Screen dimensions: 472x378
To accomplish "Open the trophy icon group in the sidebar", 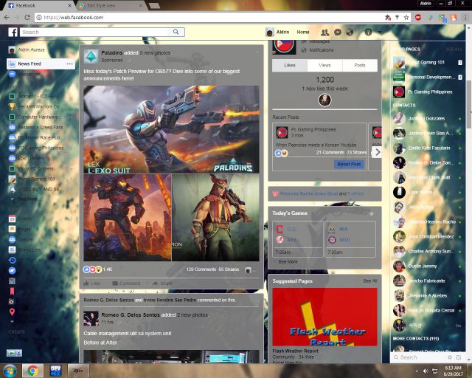I will click(12, 106).
